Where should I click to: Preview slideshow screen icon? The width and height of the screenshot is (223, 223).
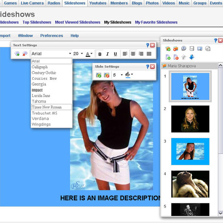tap(200, 49)
